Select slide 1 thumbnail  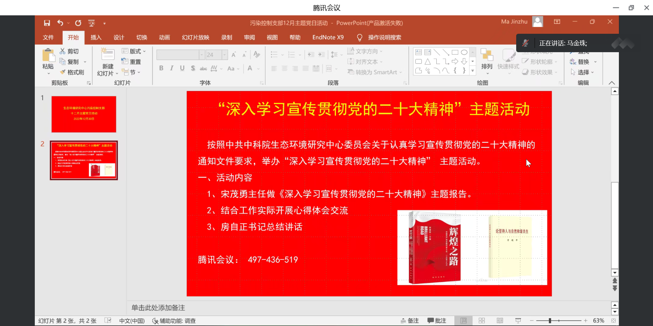[84, 114]
